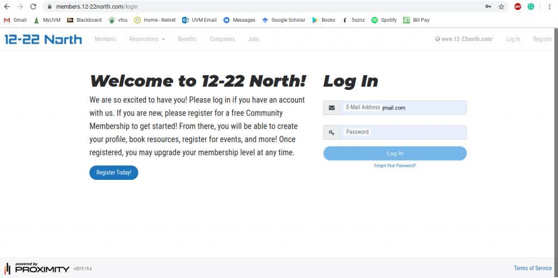Click the 'Welcome to 12-22 North!' heading
558x278 pixels.
click(x=198, y=81)
